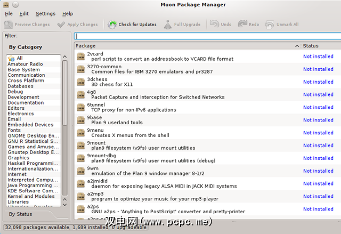Open the Settings menu

(45, 14)
